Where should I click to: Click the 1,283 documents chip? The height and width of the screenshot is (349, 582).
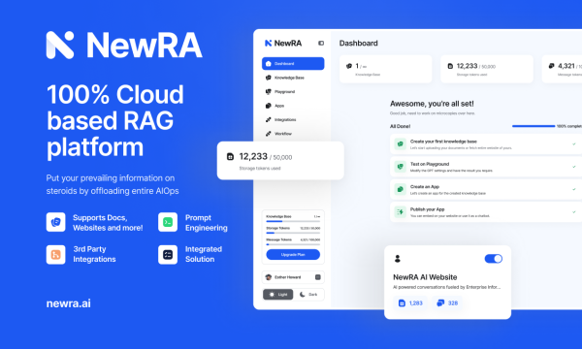click(410, 303)
